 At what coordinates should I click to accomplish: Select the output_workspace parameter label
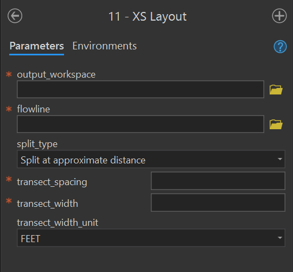(x=56, y=75)
